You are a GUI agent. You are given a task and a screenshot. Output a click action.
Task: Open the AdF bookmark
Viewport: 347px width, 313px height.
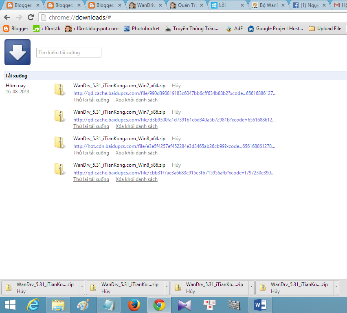[234, 29]
